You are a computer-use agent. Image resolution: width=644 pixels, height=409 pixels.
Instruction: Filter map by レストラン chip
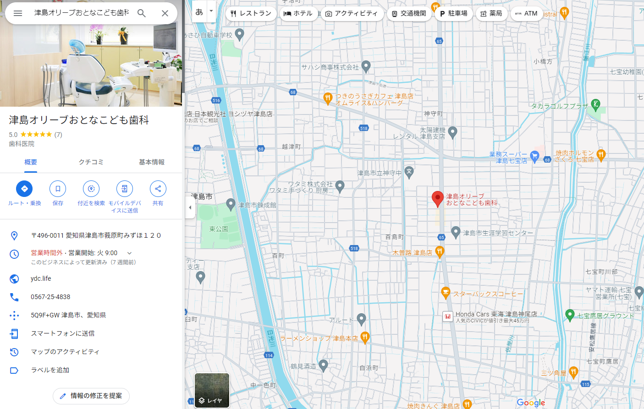click(x=251, y=14)
